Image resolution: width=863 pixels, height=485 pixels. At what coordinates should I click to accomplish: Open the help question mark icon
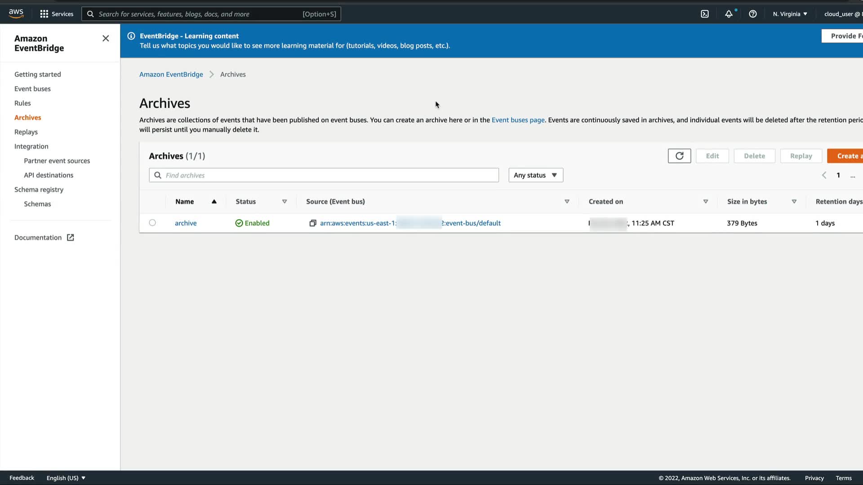752,14
